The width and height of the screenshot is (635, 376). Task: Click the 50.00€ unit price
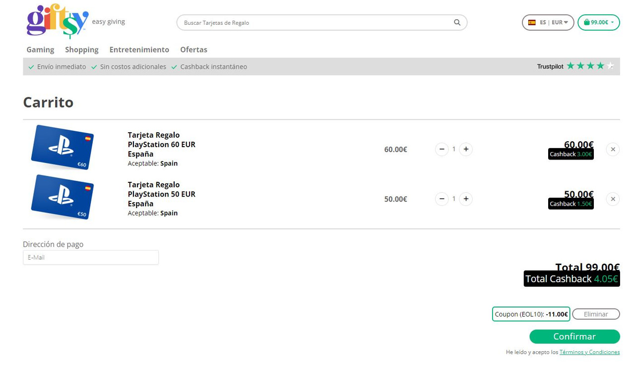[395, 199]
